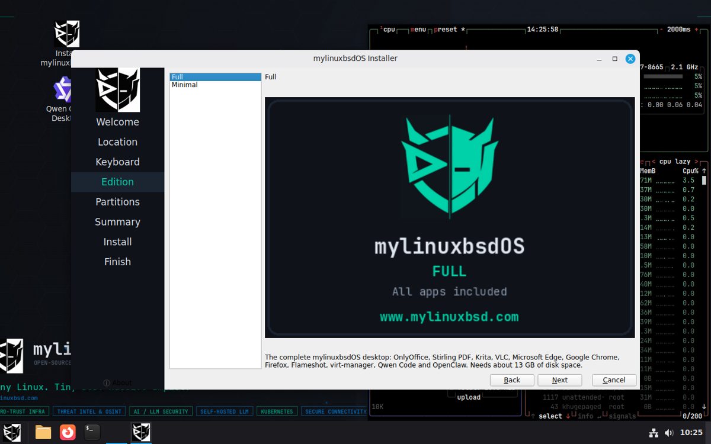Go to the Install step in sidebar
The width and height of the screenshot is (711, 444).
click(x=117, y=242)
